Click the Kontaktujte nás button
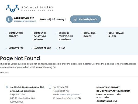Viewport: 138px width, 104px height. 85,19
